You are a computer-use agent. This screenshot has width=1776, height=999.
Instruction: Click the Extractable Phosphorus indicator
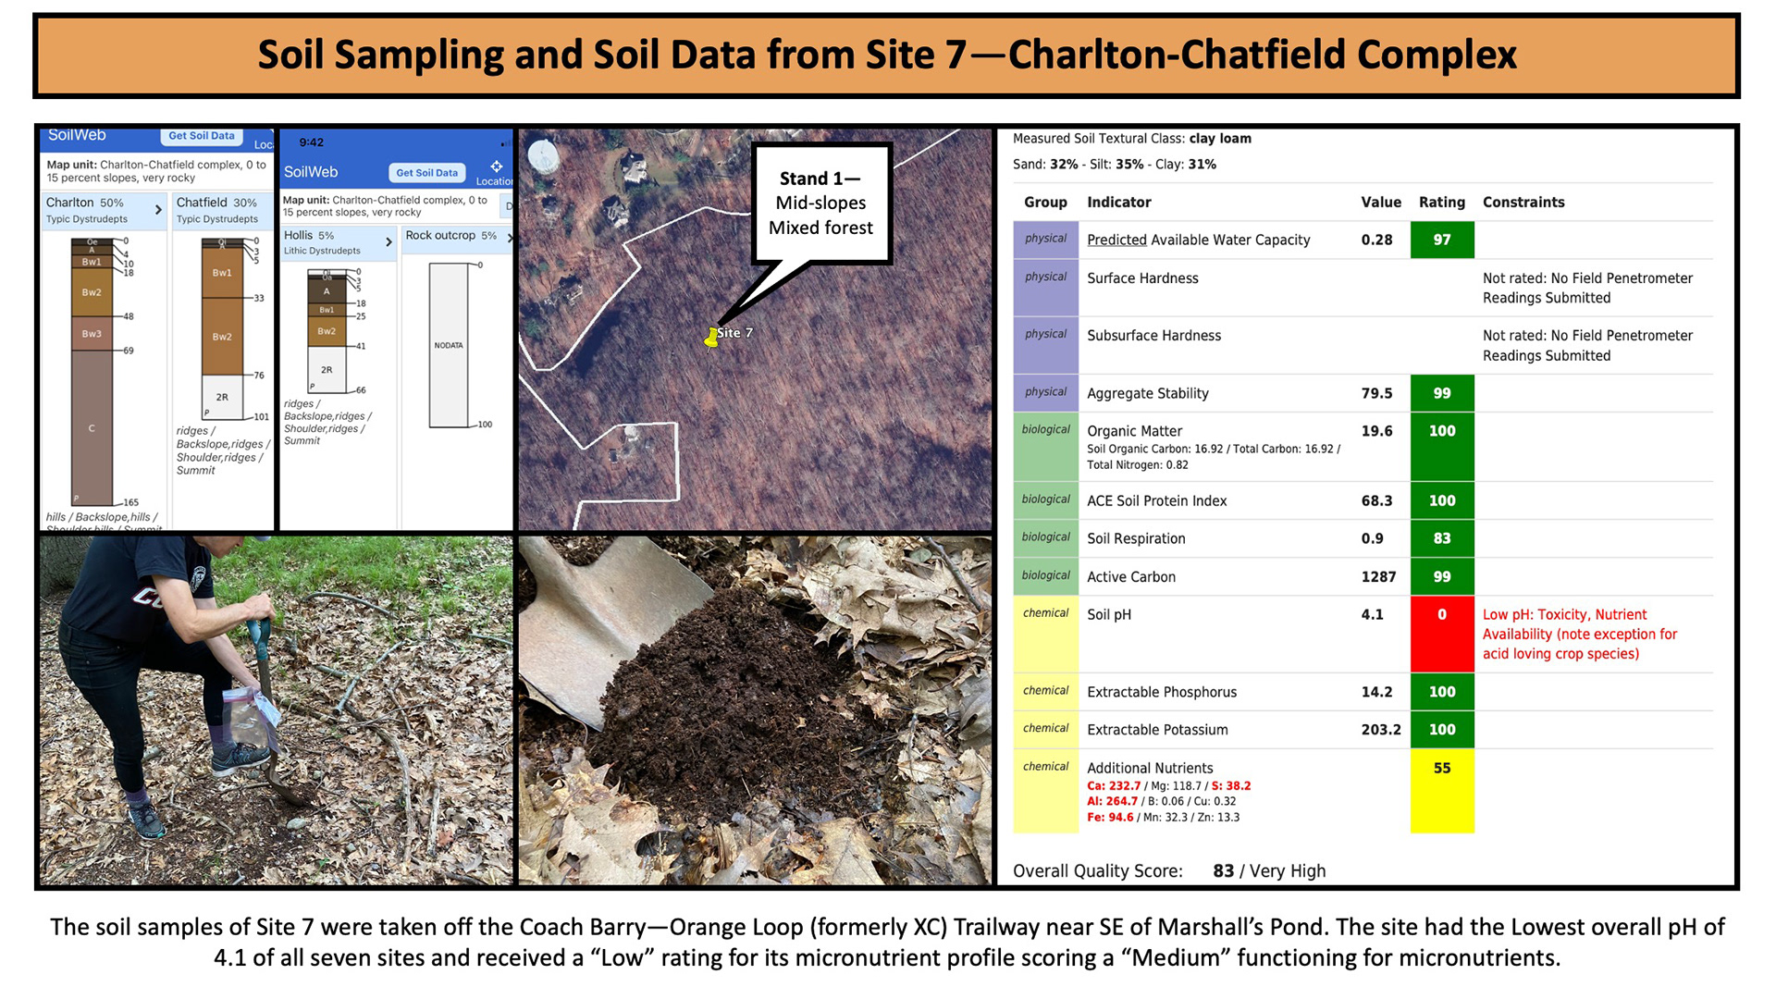pos(1161,692)
